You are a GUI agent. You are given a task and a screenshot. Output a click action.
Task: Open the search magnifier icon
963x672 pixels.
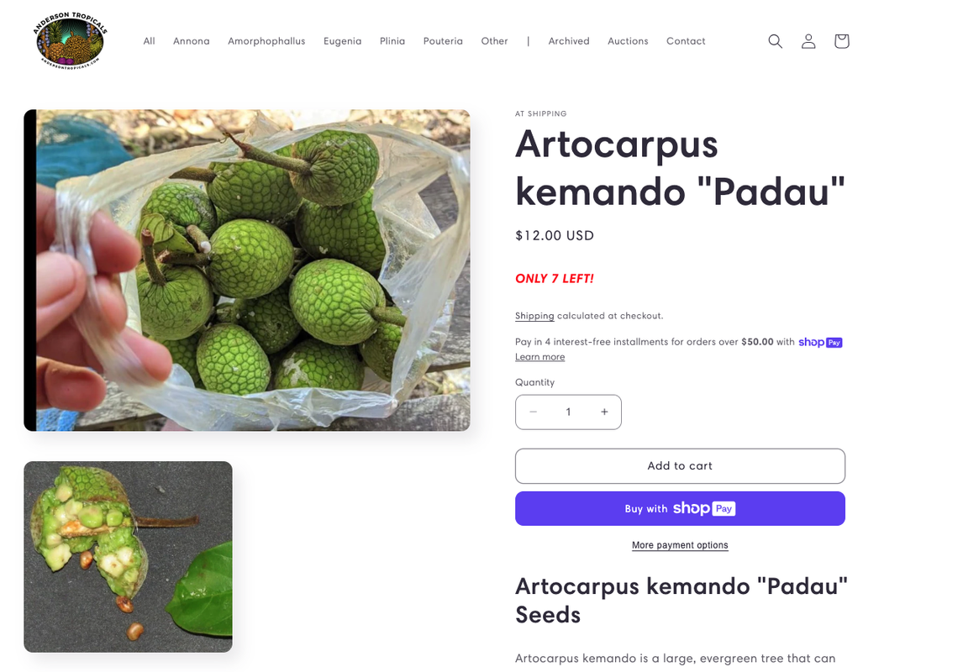coord(775,41)
